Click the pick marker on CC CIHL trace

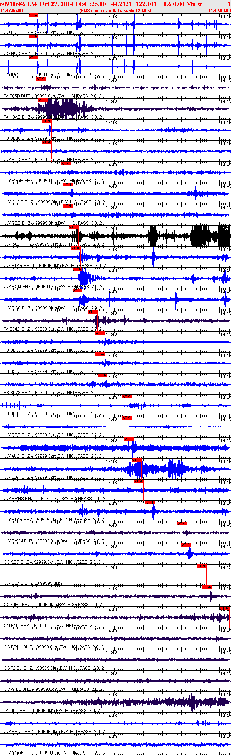(207, 587)
